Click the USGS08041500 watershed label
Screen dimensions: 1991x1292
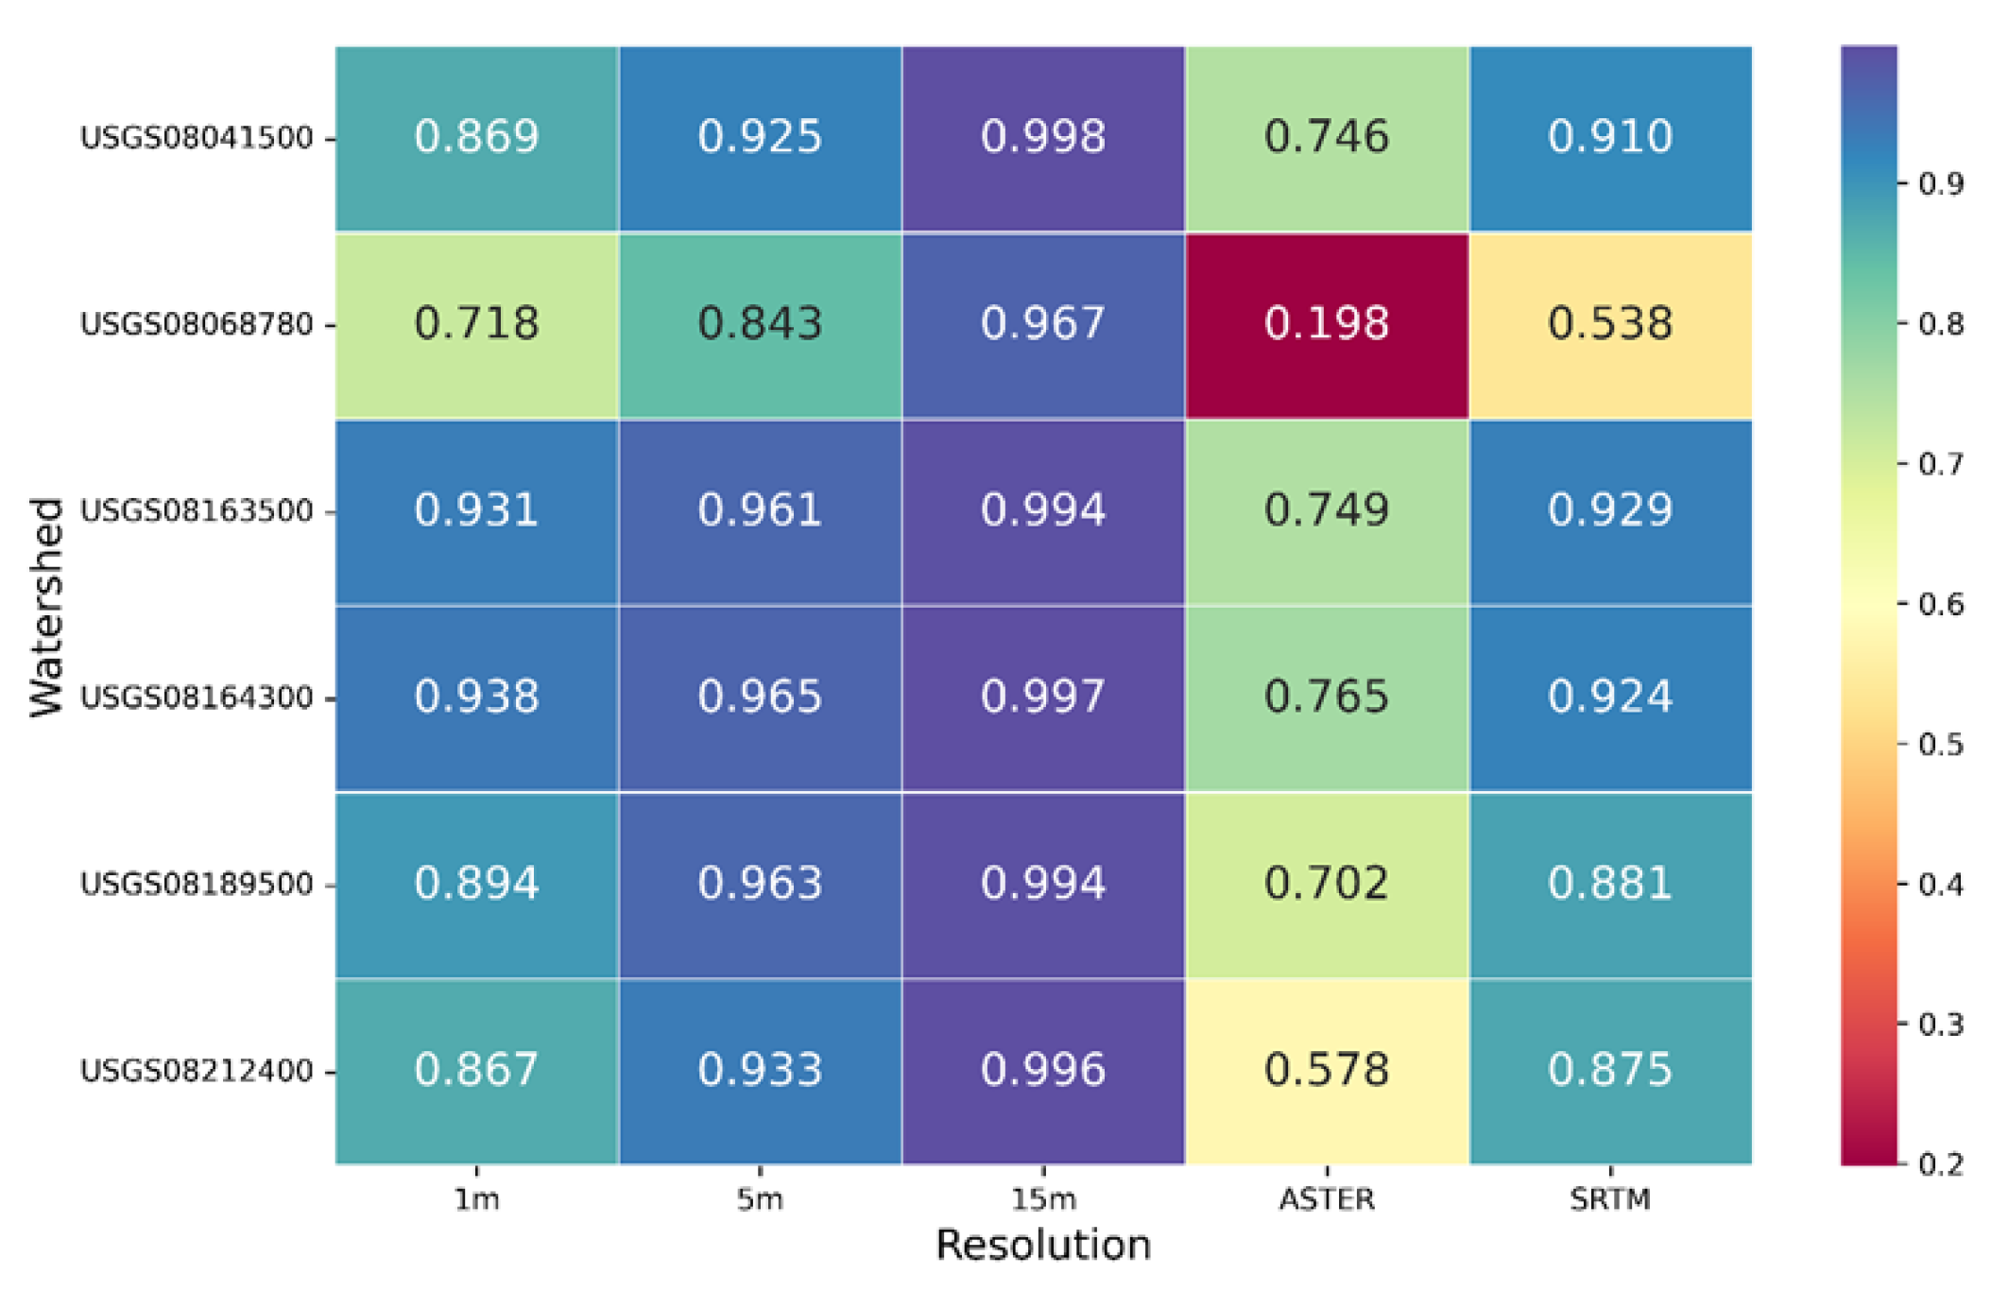[197, 138]
